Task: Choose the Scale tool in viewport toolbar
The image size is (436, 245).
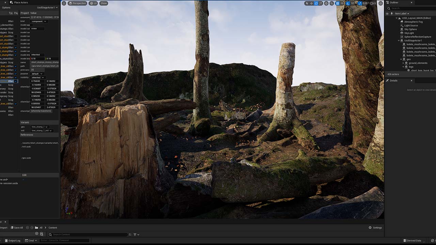Action: tap(321, 3)
